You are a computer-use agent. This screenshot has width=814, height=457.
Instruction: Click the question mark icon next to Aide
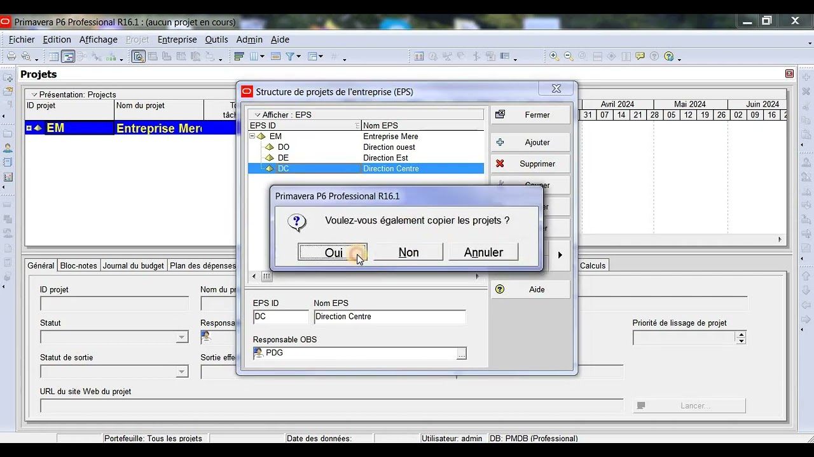pyautogui.click(x=500, y=289)
